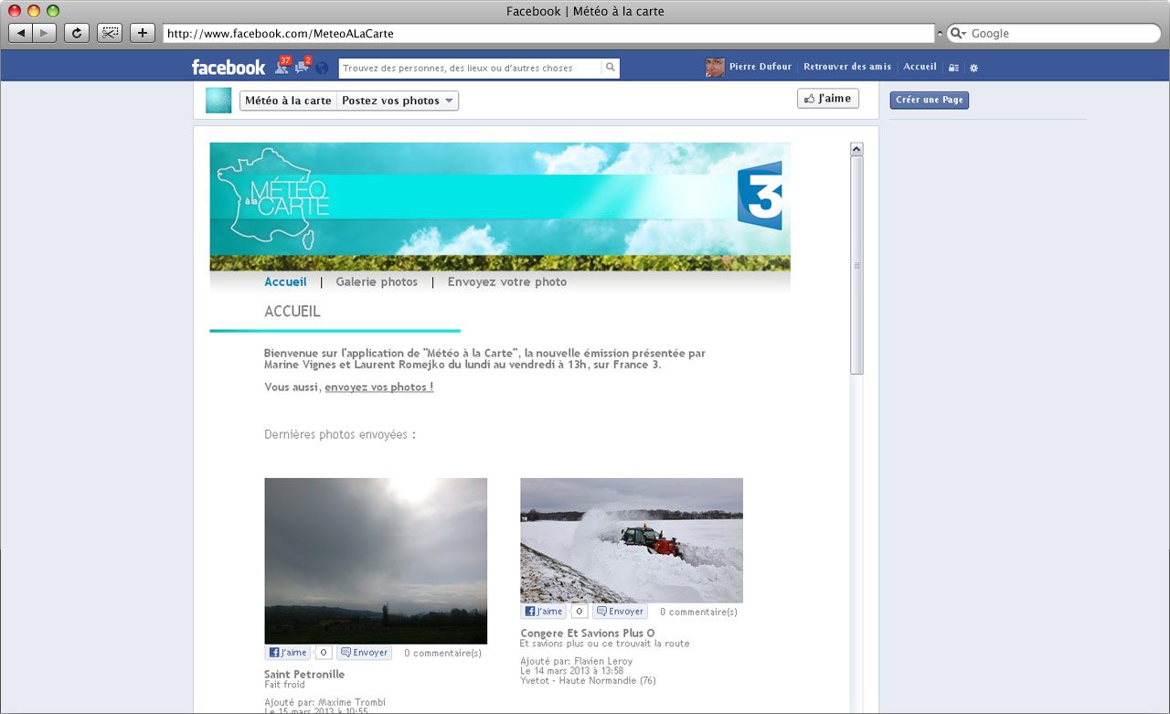Image resolution: width=1170 pixels, height=714 pixels.
Task: Click Envoyer under the snowplow photo
Action: (x=620, y=612)
